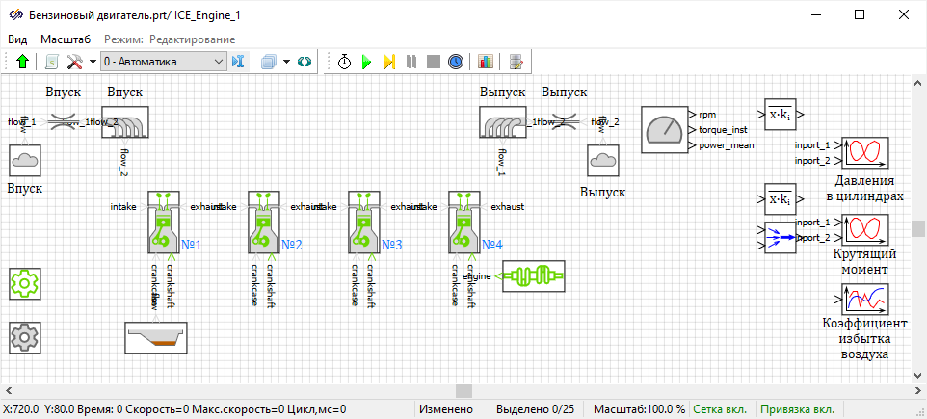Viewport: 927px width, 419px height.
Task: Select the green gear block on canvas
Action: click(23, 283)
